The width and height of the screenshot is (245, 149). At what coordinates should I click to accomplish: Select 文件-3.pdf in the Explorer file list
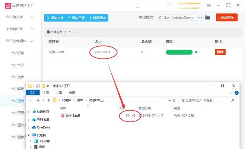73,115
